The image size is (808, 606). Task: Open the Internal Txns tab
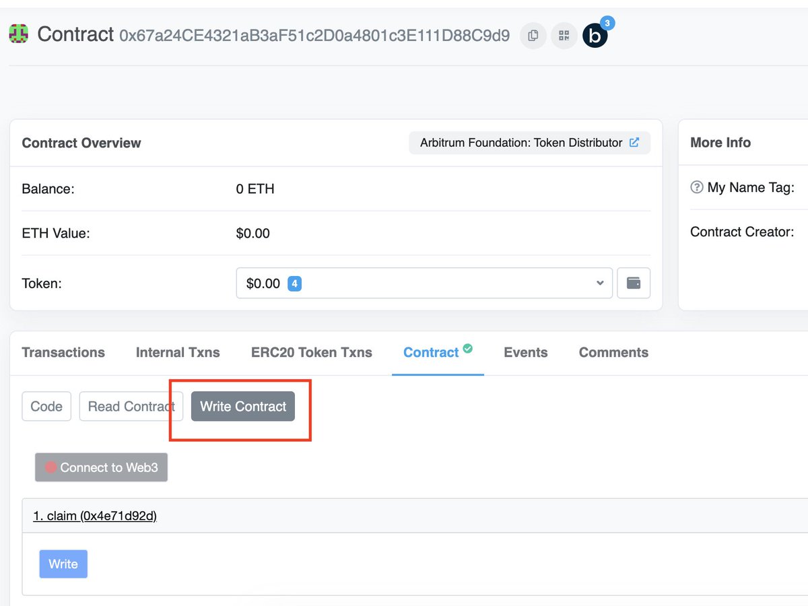(x=178, y=352)
